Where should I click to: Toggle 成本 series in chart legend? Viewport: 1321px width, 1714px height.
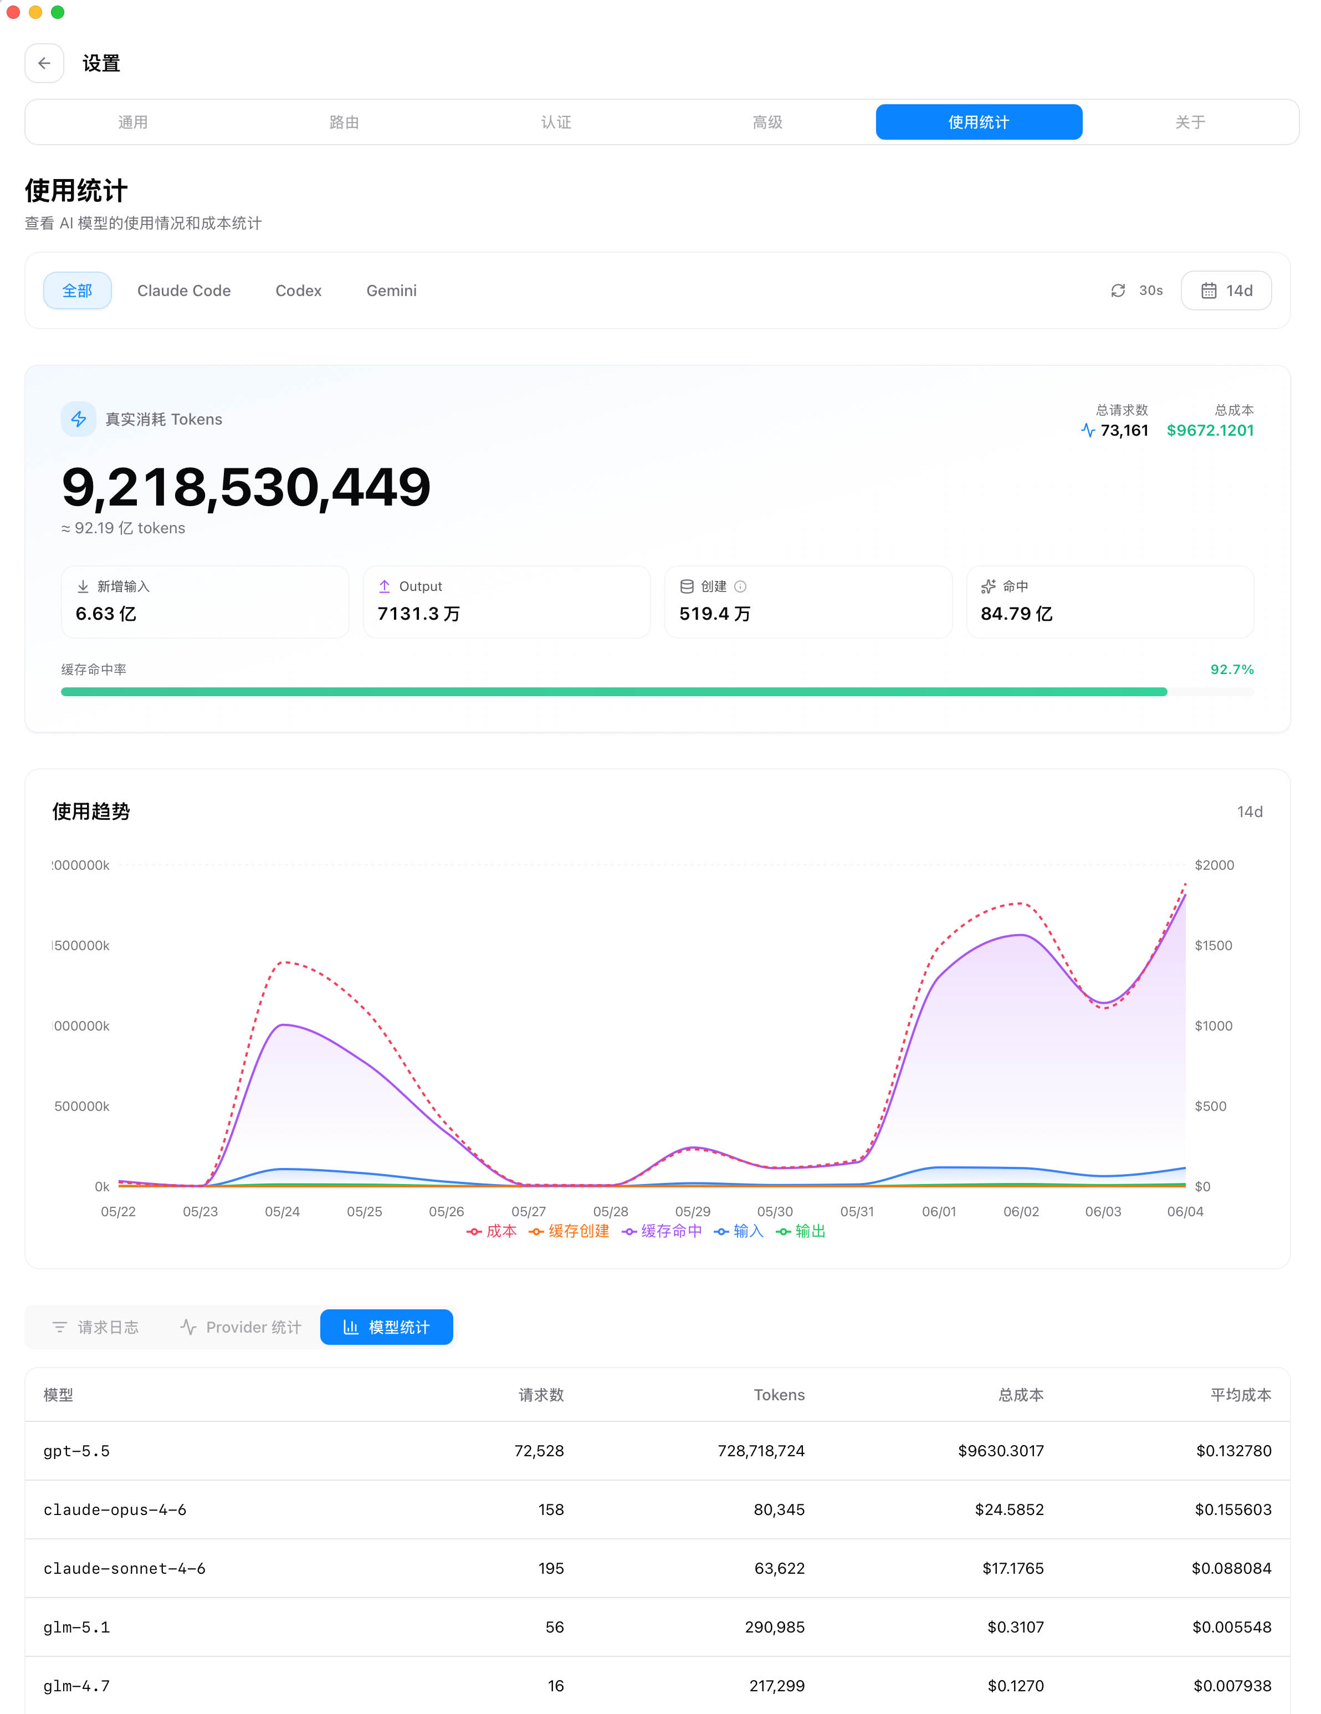[x=492, y=1231]
